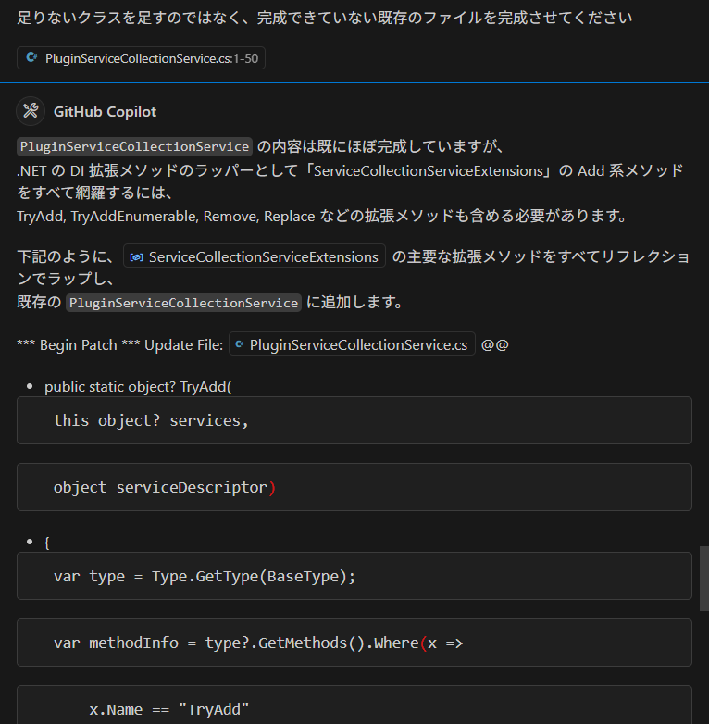Screen dimensions: 709x724
Task: Click the C# icon in the Update File link
Action: [x=239, y=344]
